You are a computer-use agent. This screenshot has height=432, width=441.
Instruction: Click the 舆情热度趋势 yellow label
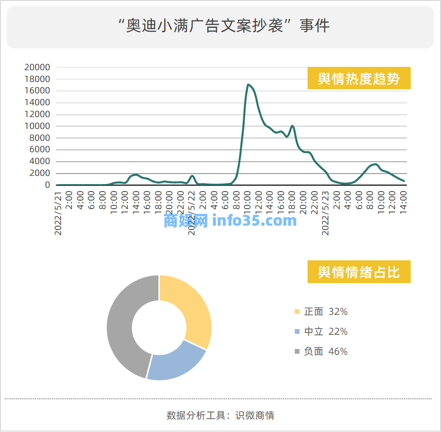pos(359,78)
